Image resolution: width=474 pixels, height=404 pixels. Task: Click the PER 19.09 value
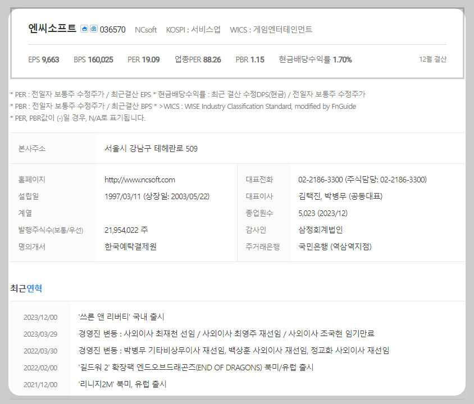[144, 59]
